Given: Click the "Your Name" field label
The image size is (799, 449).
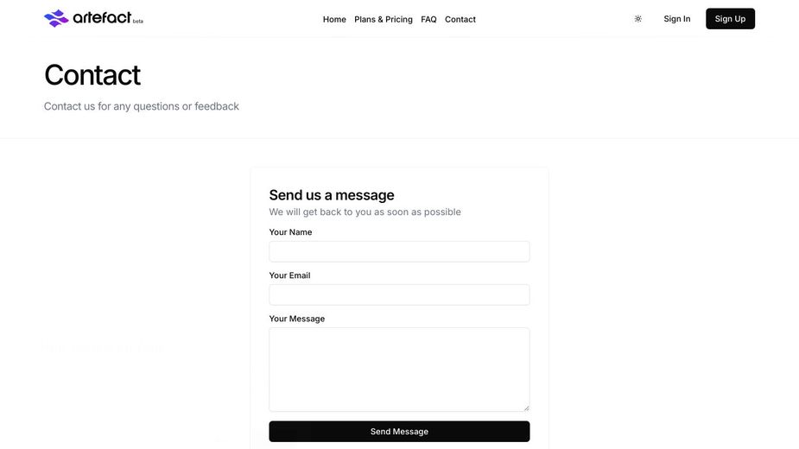Looking at the screenshot, I should coord(290,232).
